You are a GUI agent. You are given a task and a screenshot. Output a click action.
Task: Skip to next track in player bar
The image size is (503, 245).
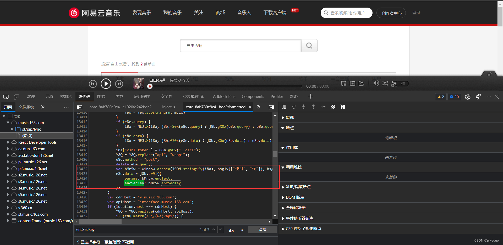tap(119, 84)
